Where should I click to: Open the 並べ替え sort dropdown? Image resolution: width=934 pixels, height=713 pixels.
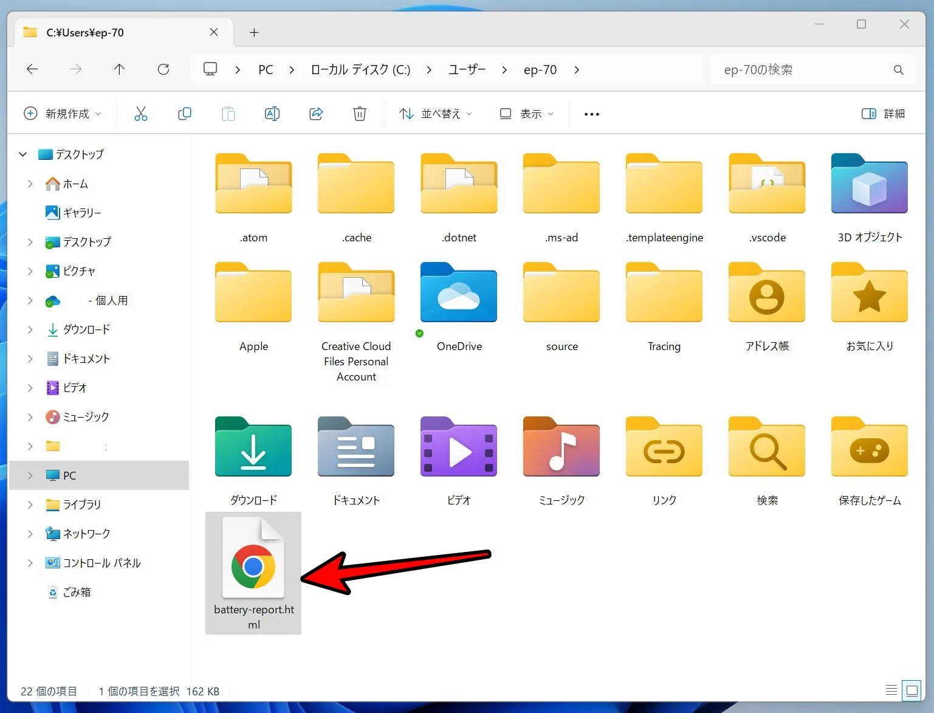click(435, 114)
